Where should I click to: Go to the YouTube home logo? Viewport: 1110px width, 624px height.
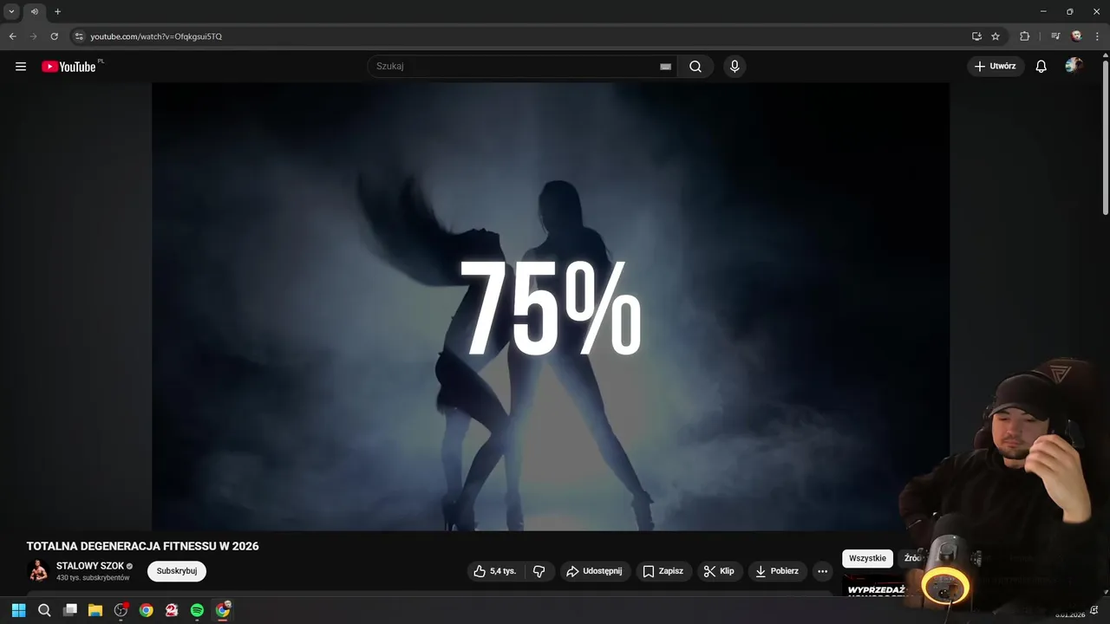coord(69,67)
